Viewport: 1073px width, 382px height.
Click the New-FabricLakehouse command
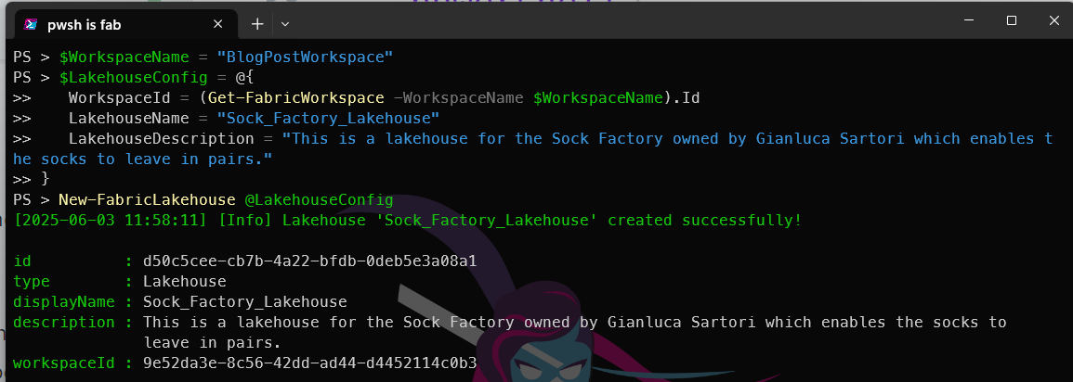[147, 200]
